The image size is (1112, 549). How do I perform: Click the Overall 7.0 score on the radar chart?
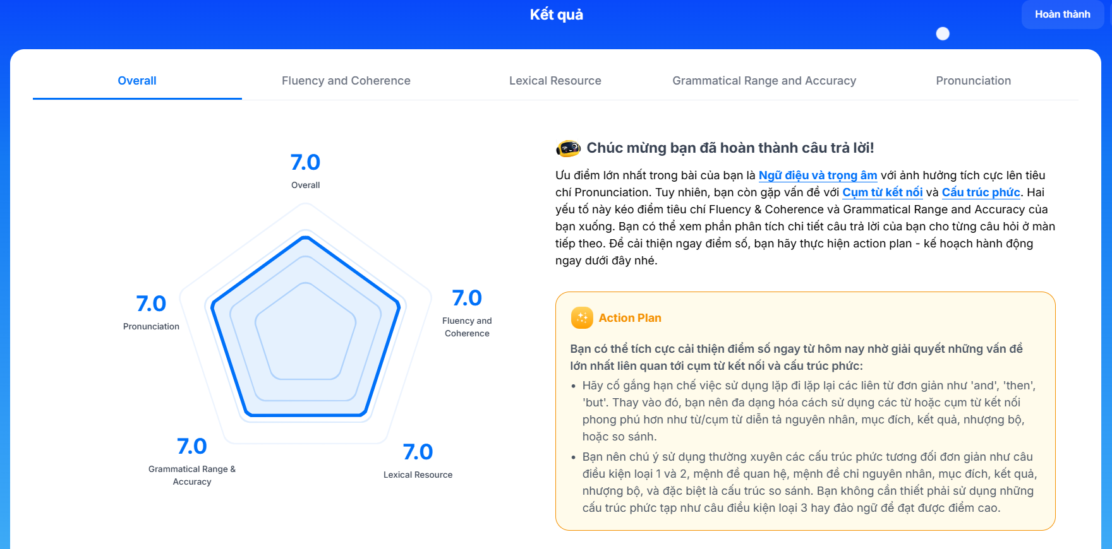click(305, 163)
